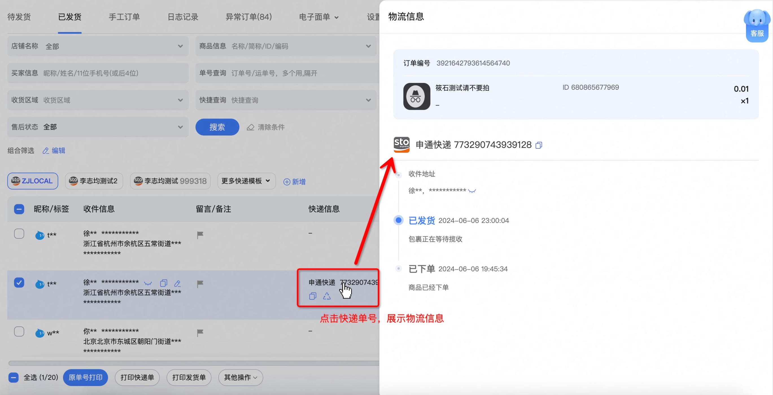Toggle the header select-all checkbox in table
This screenshot has height=395, width=773.
coord(19,209)
